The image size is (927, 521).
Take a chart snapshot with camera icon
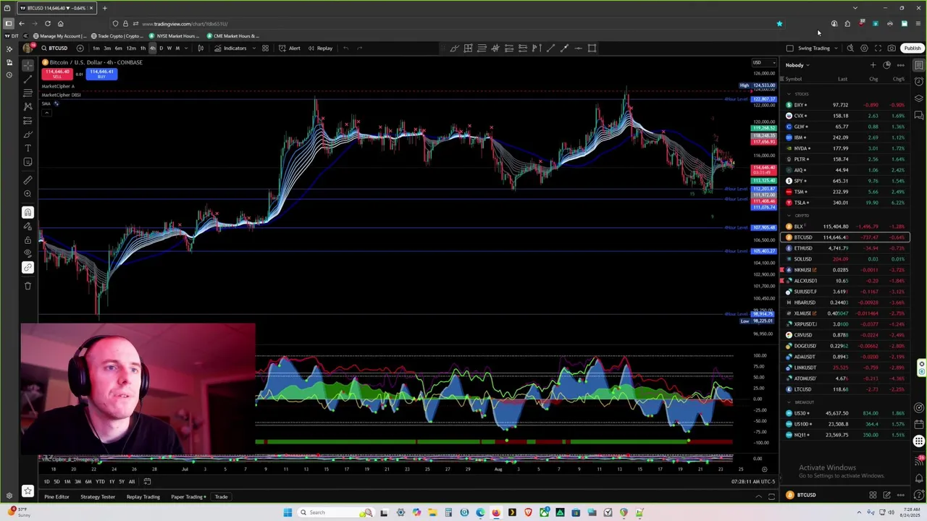click(892, 48)
